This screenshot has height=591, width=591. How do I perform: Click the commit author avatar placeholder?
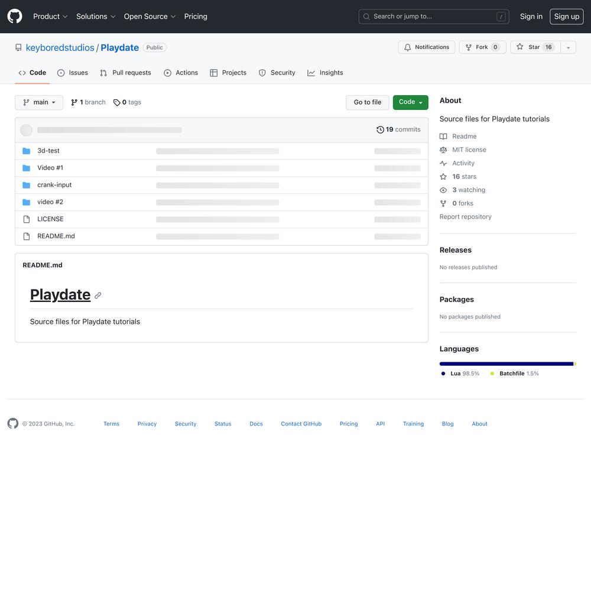[27, 130]
